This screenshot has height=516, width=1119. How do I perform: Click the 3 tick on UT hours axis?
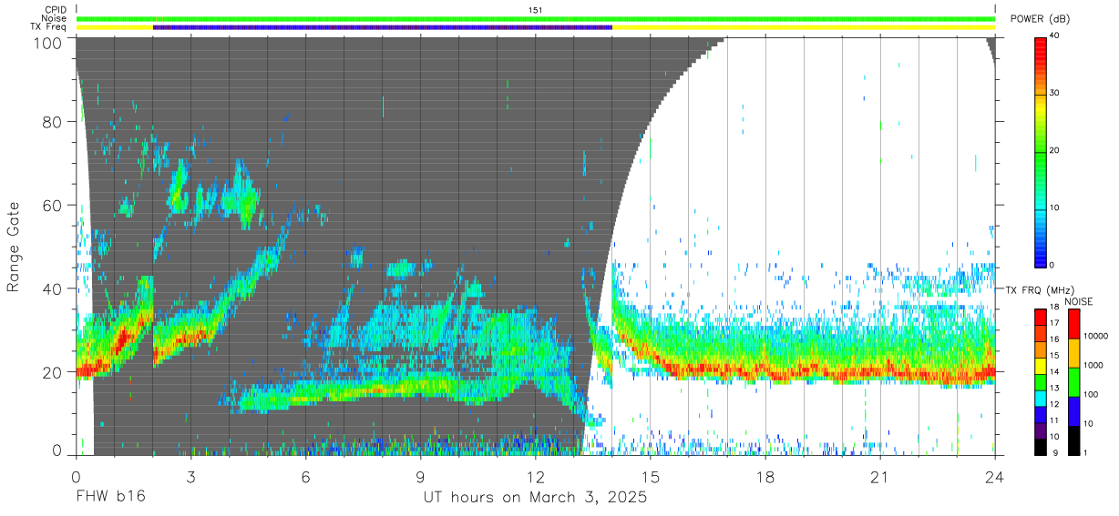[x=191, y=477]
